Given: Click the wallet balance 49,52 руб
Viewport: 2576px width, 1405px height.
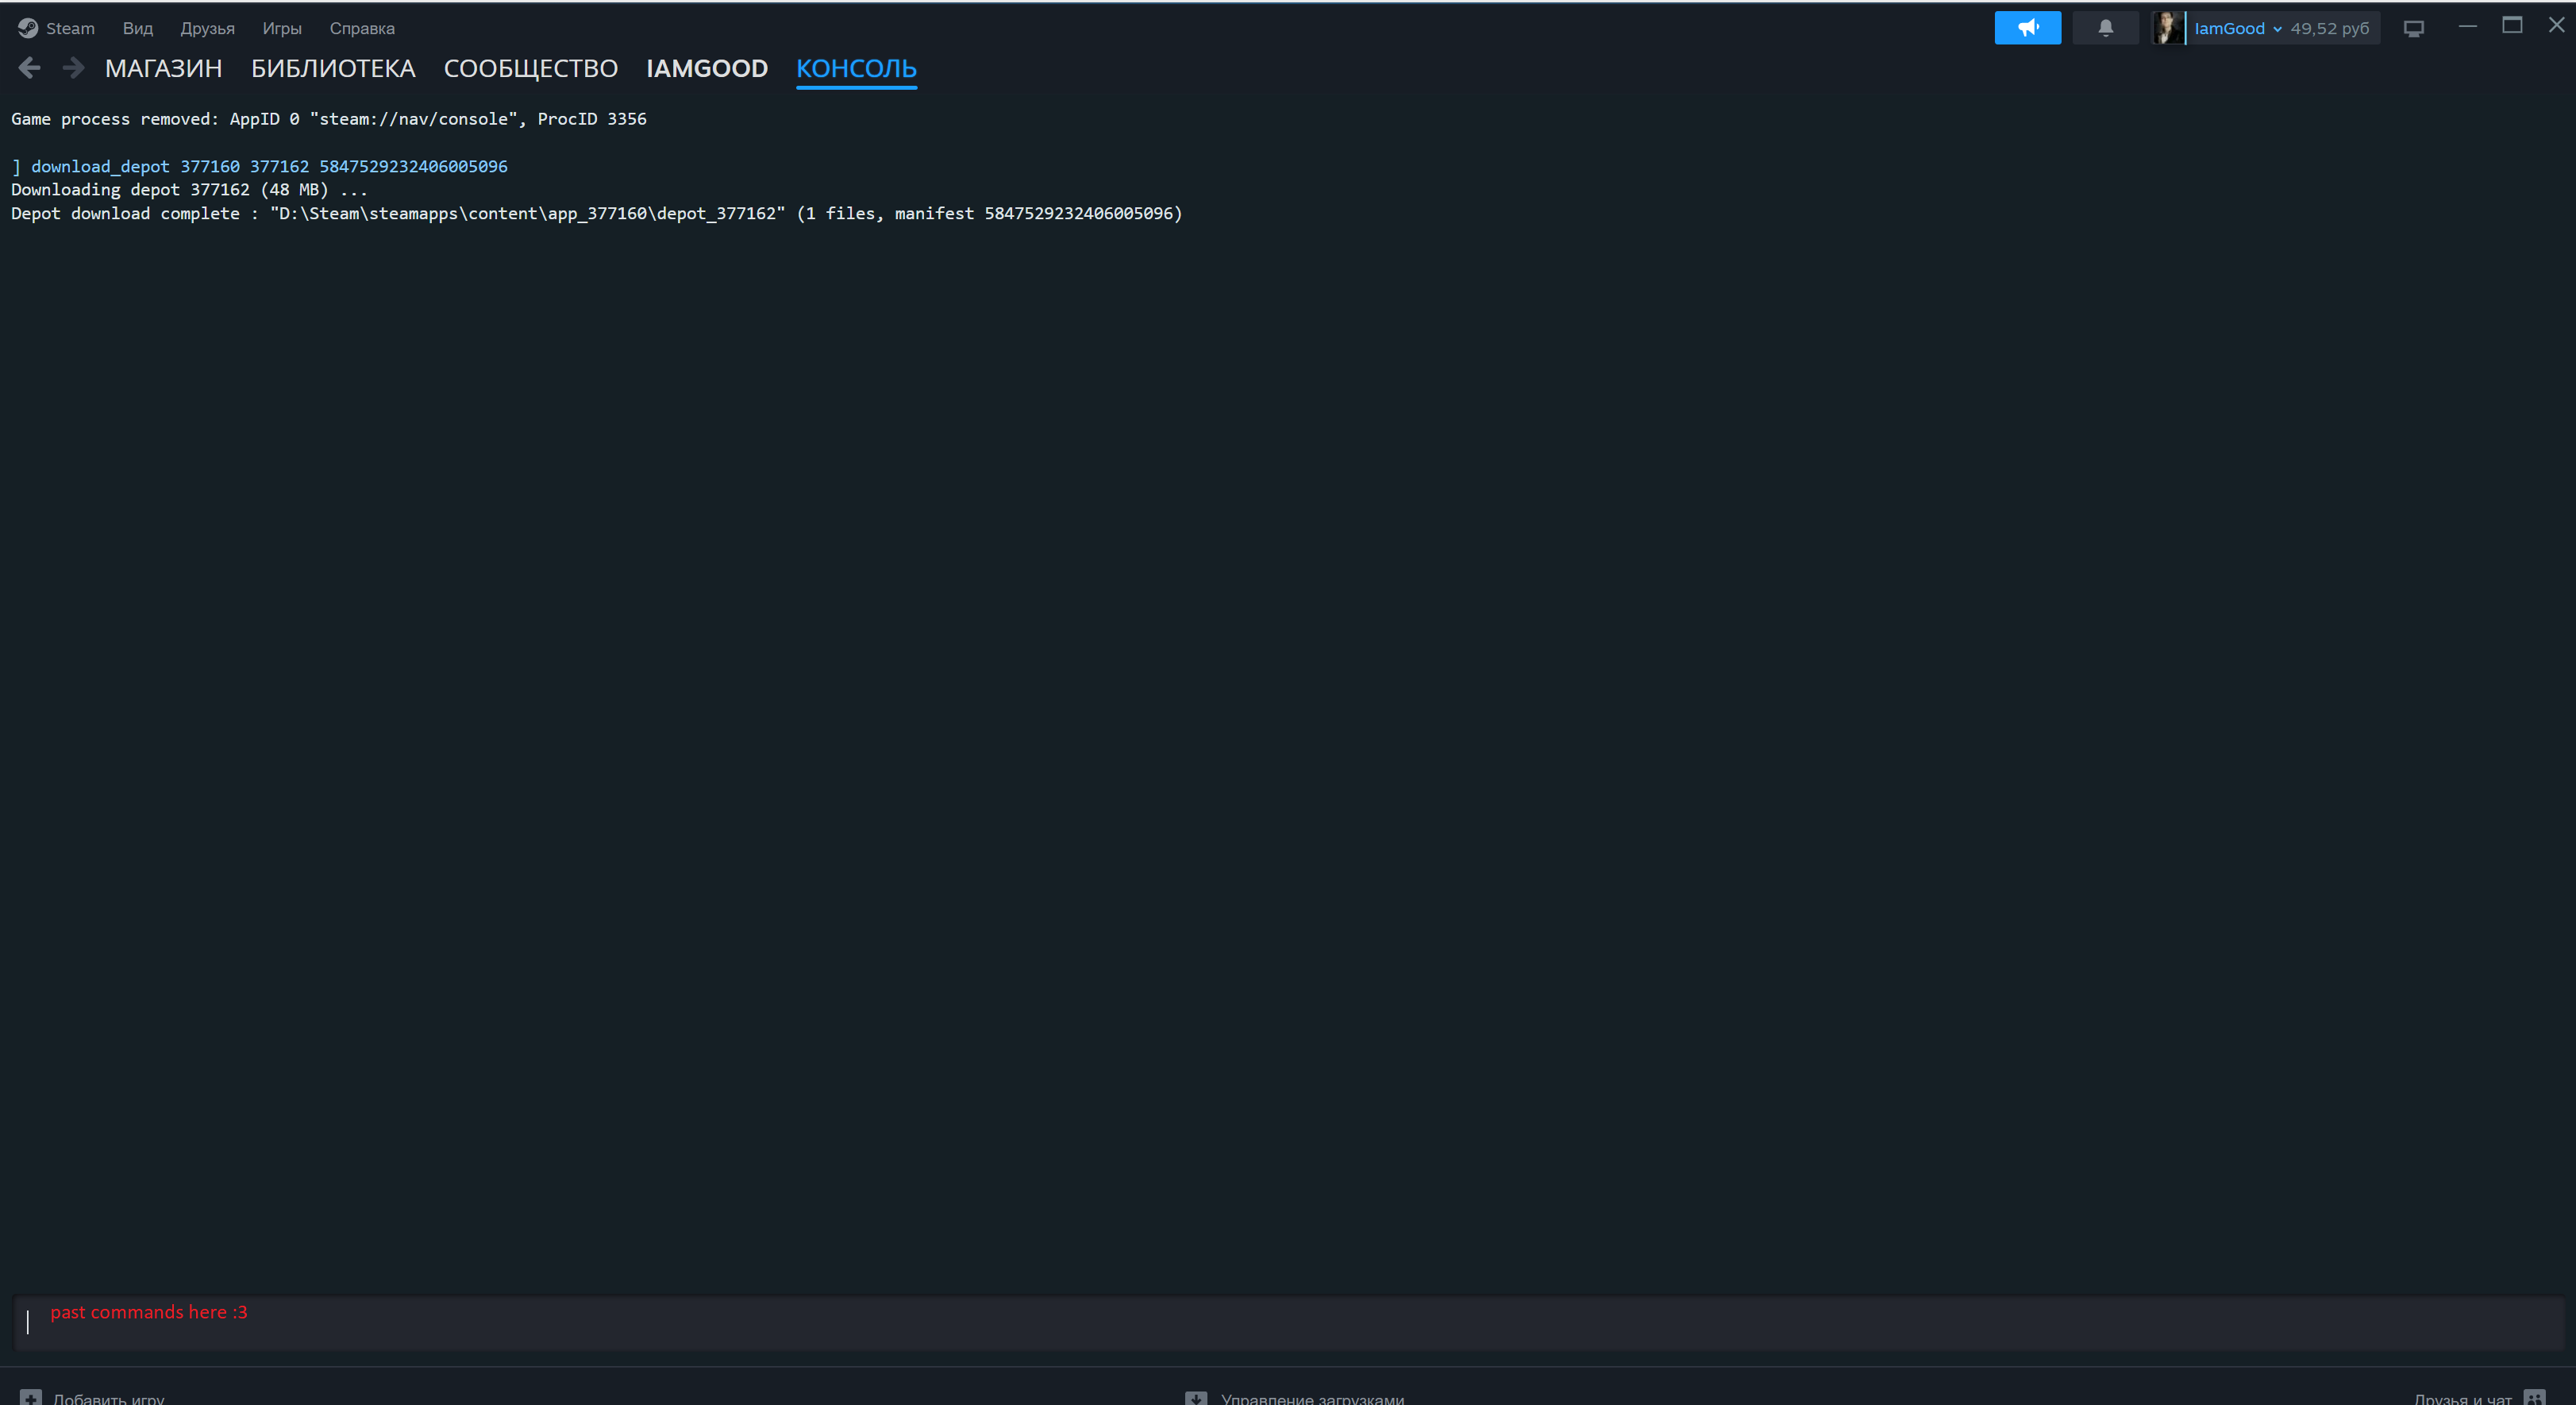Looking at the screenshot, I should [2329, 28].
